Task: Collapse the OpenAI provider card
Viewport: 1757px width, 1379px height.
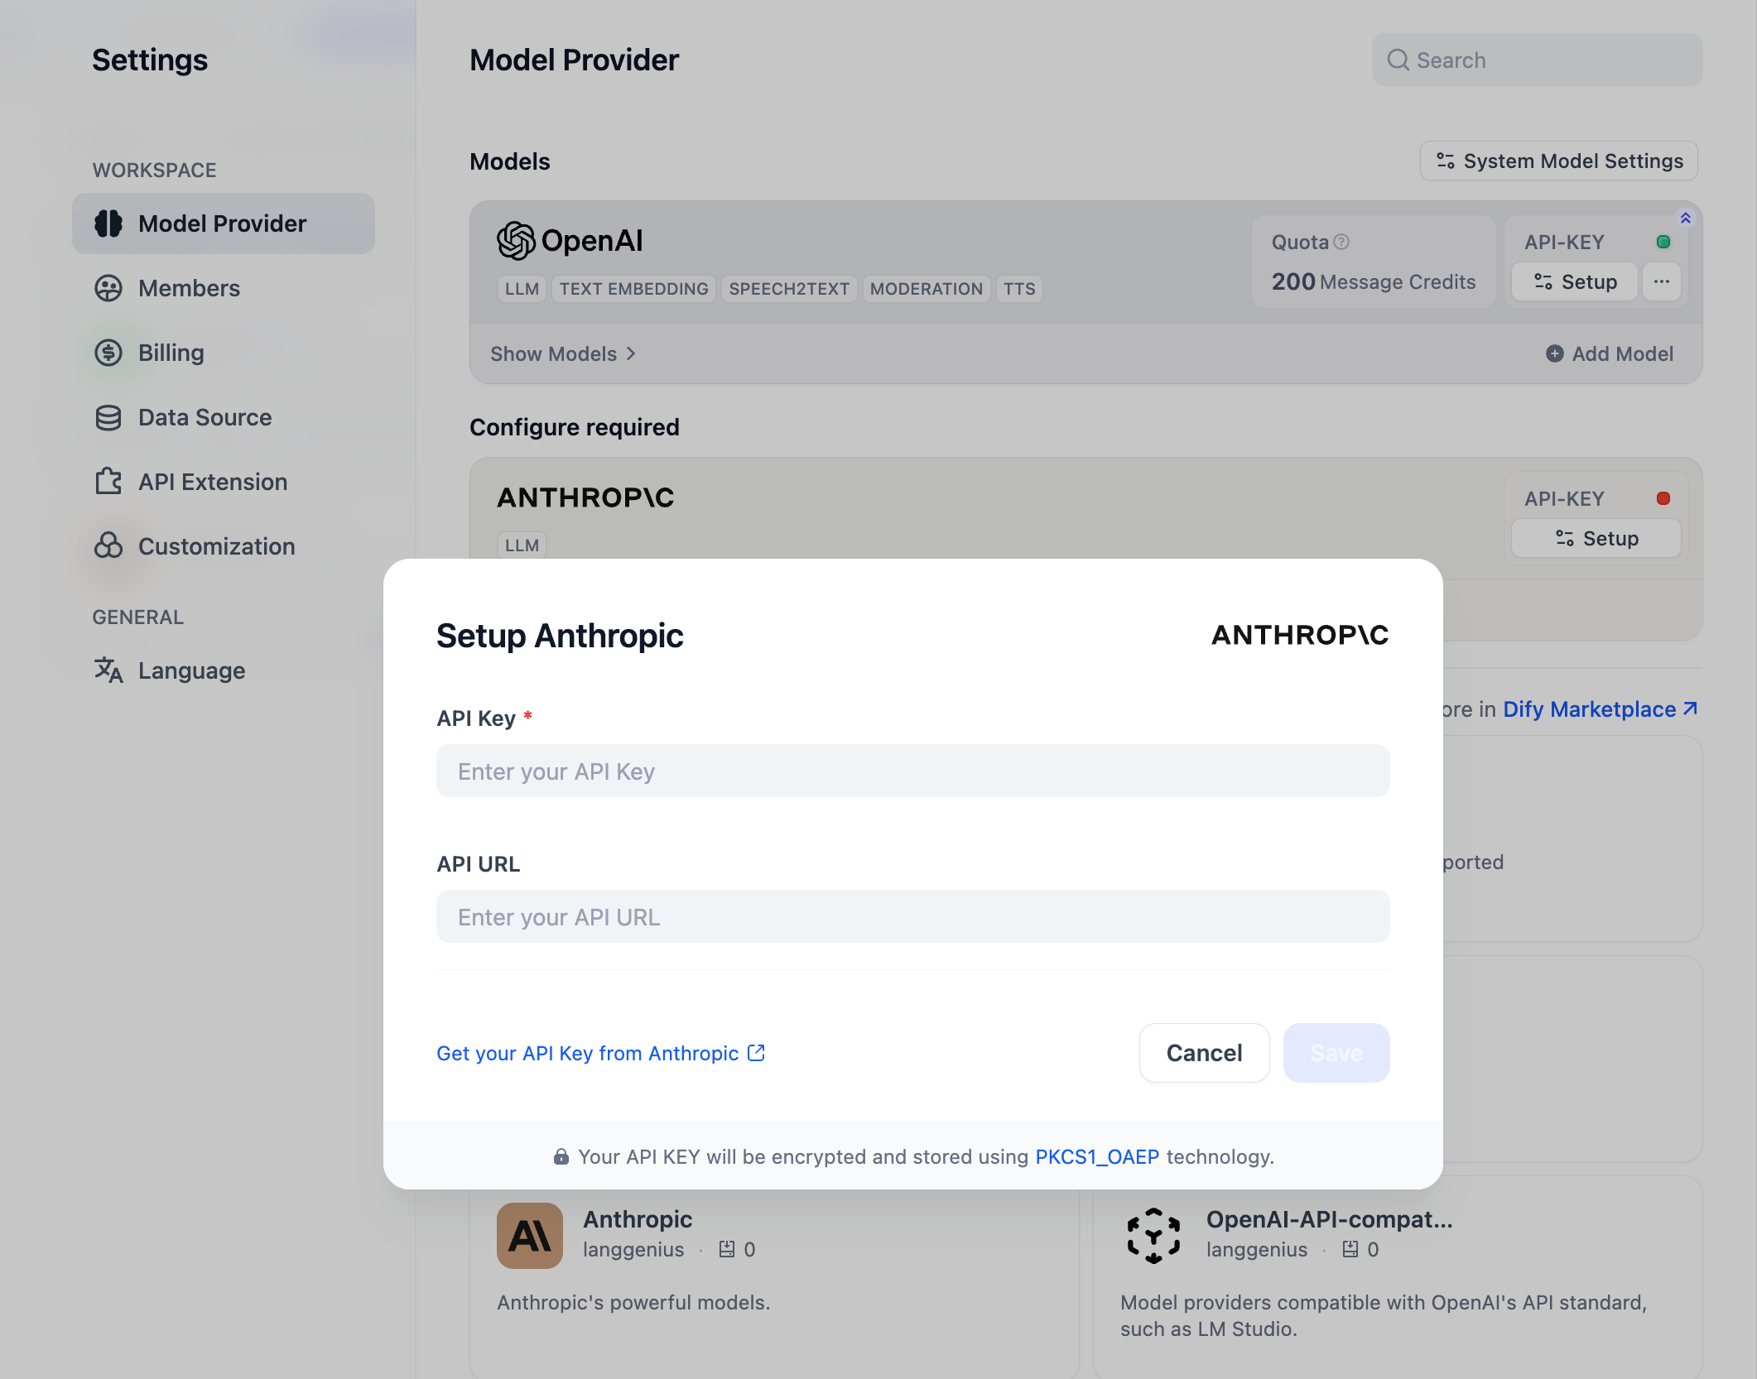Action: pos(1686,217)
